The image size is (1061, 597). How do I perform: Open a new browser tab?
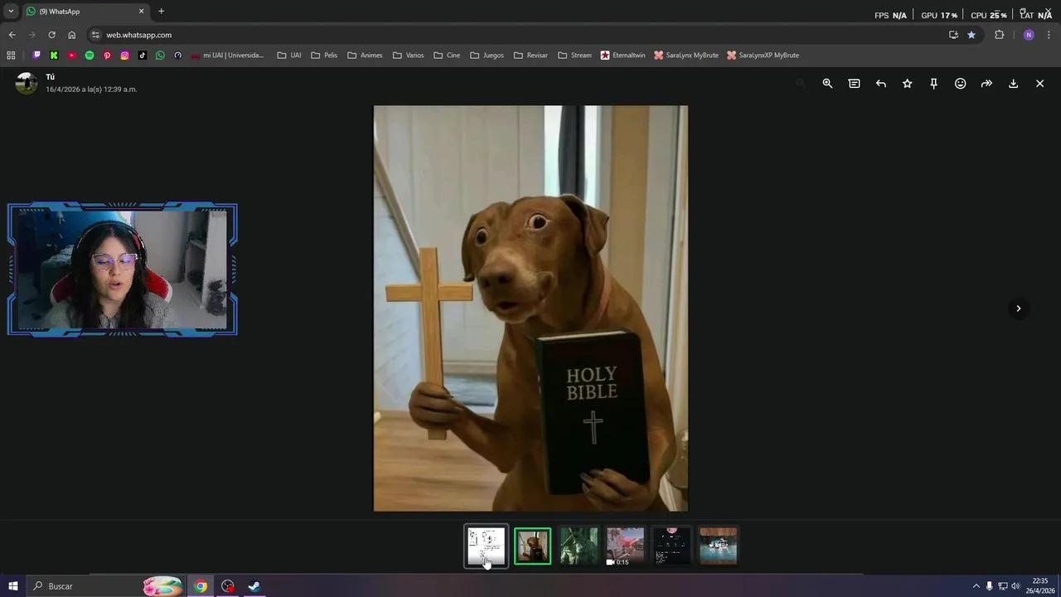pyautogui.click(x=161, y=12)
